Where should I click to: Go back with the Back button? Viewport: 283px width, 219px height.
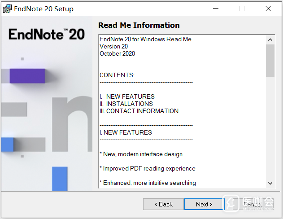163,204
